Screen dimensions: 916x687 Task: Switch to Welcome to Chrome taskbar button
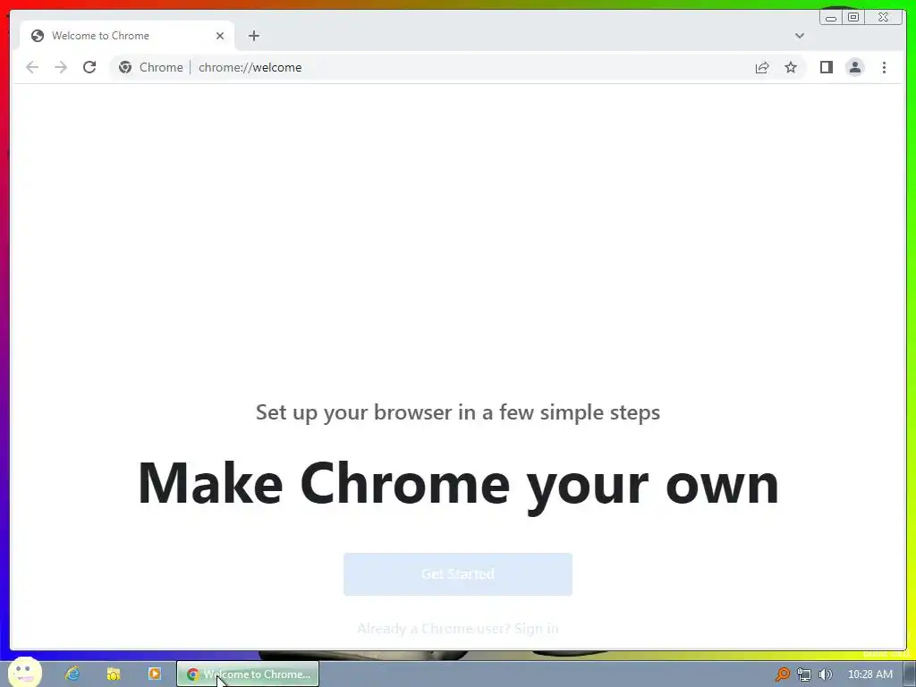pos(248,674)
